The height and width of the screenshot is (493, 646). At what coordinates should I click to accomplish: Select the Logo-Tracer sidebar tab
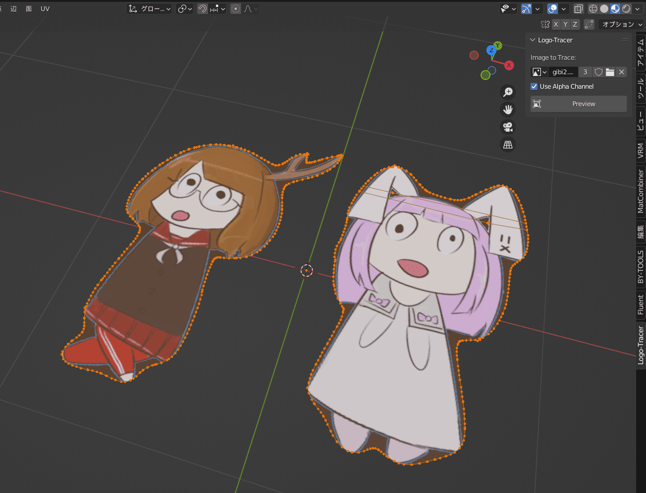641,345
